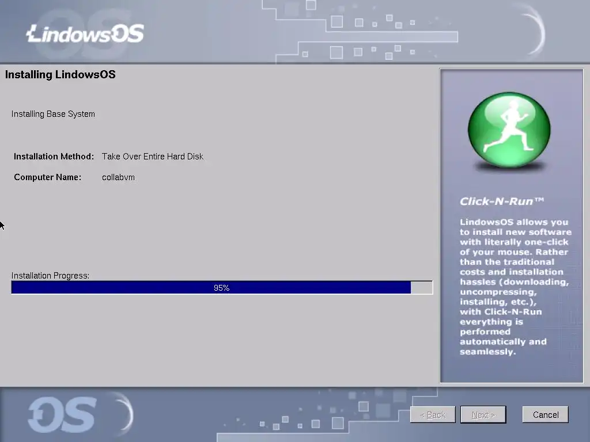Image resolution: width=590 pixels, height=442 pixels.
Task: Click the 'Installing LindowsOS' heading
Action: (x=60, y=74)
